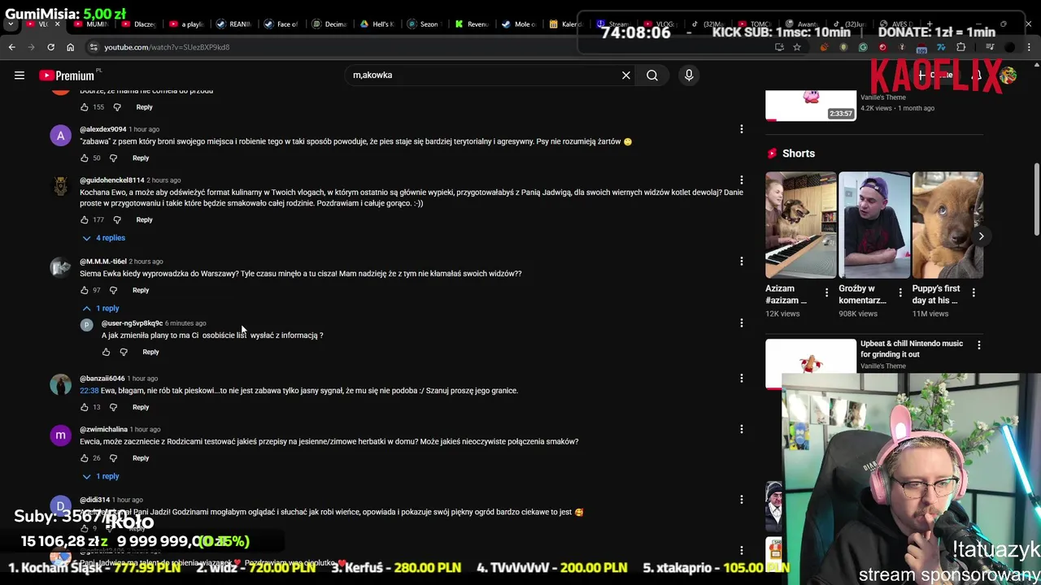The height and width of the screenshot is (585, 1041).
Task: Clear the search box with X
Action: coord(626,76)
